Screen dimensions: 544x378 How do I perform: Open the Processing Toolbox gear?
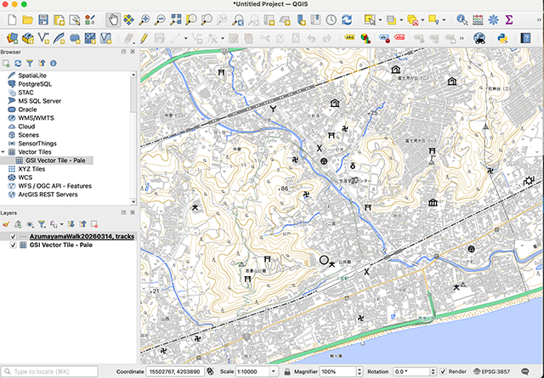click(x=493, y=20)
